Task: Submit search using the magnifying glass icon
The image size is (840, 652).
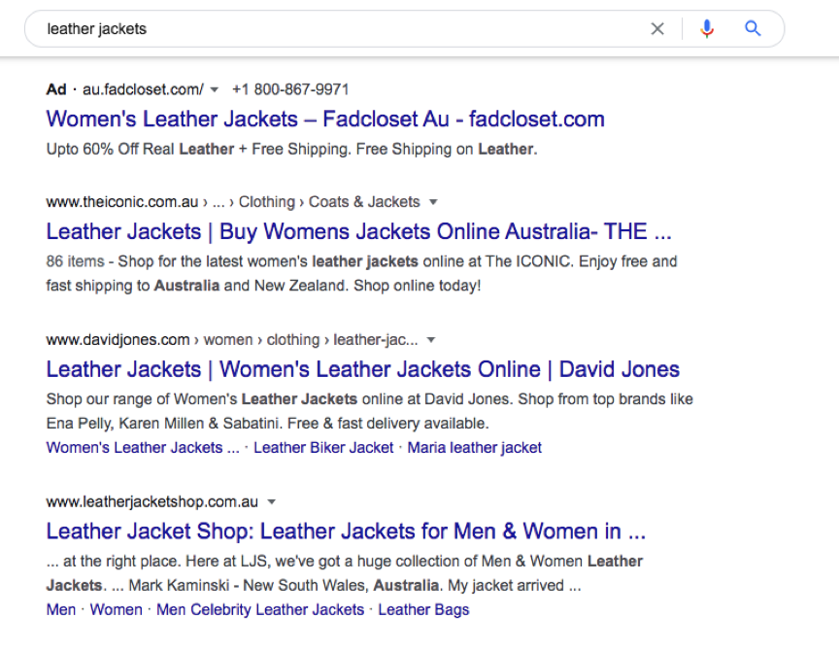Action: click(x=753, y=28)
